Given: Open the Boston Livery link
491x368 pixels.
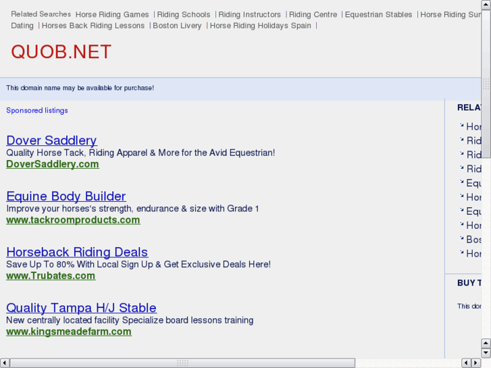Looking at the screenshot, I should [177, 26].
